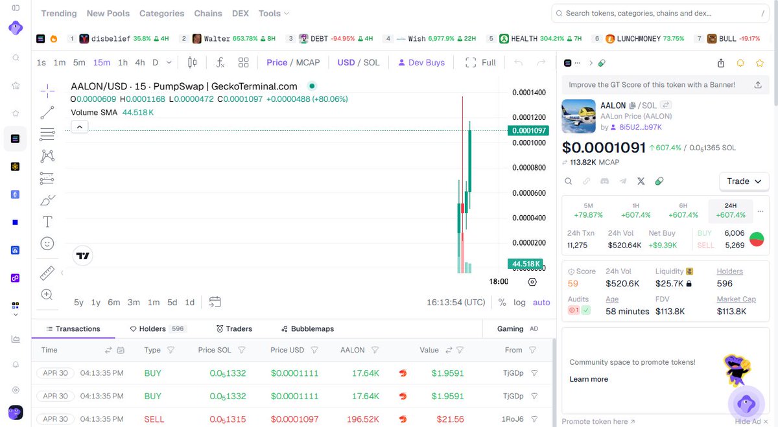Switch to the Traders tab
This screenshot has width=778, height=427.
234,329
